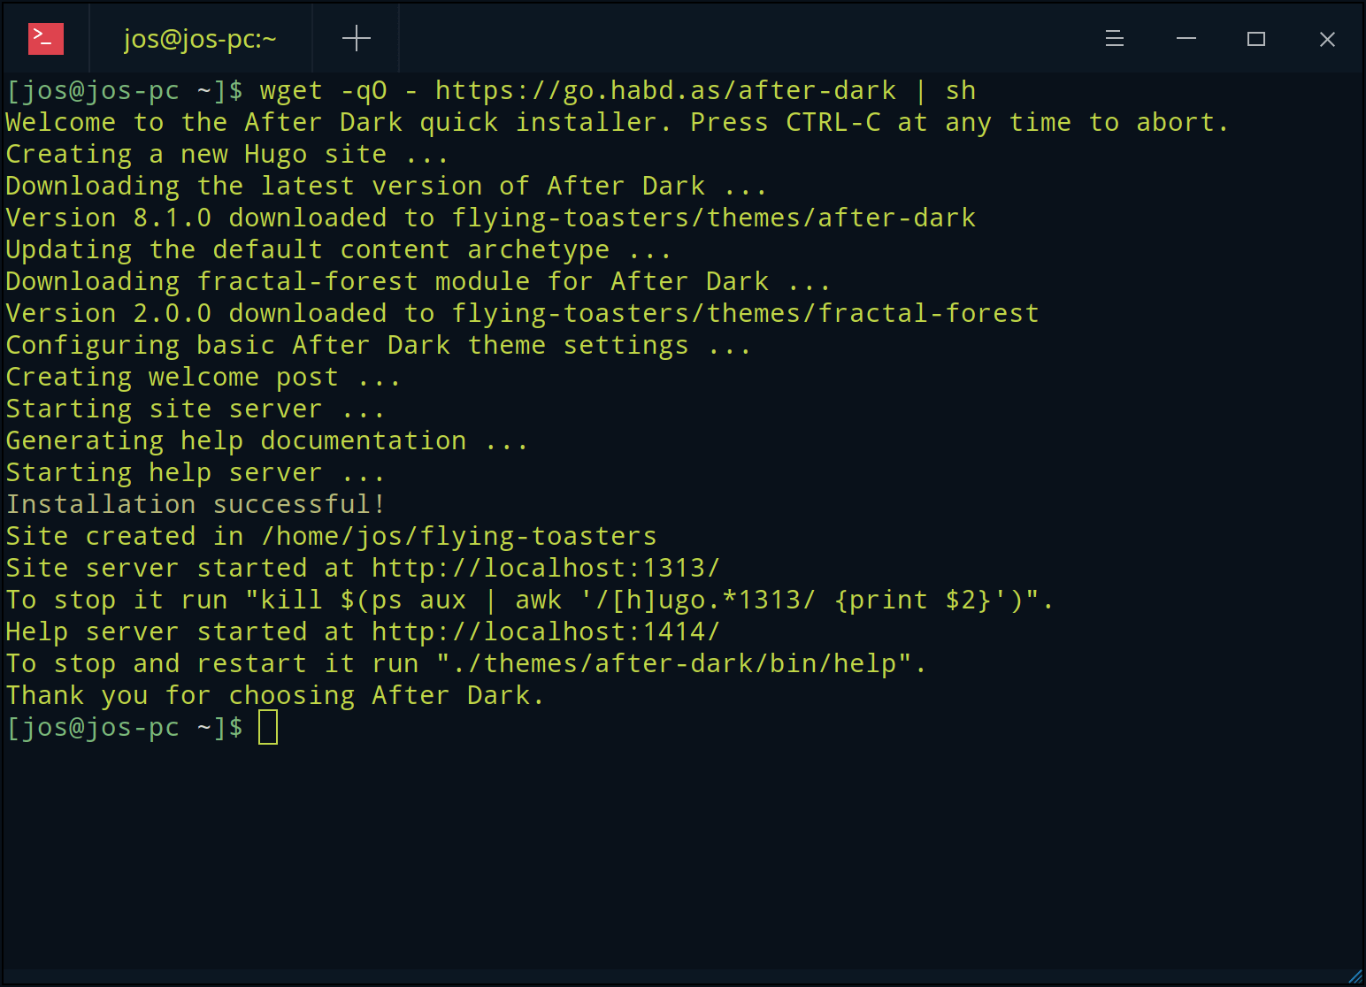The width and height of the screenshot is (1366, 987).
Task: Click the flying-toasters/themes/fractal-forest path
Action: [x=745, y=313]
